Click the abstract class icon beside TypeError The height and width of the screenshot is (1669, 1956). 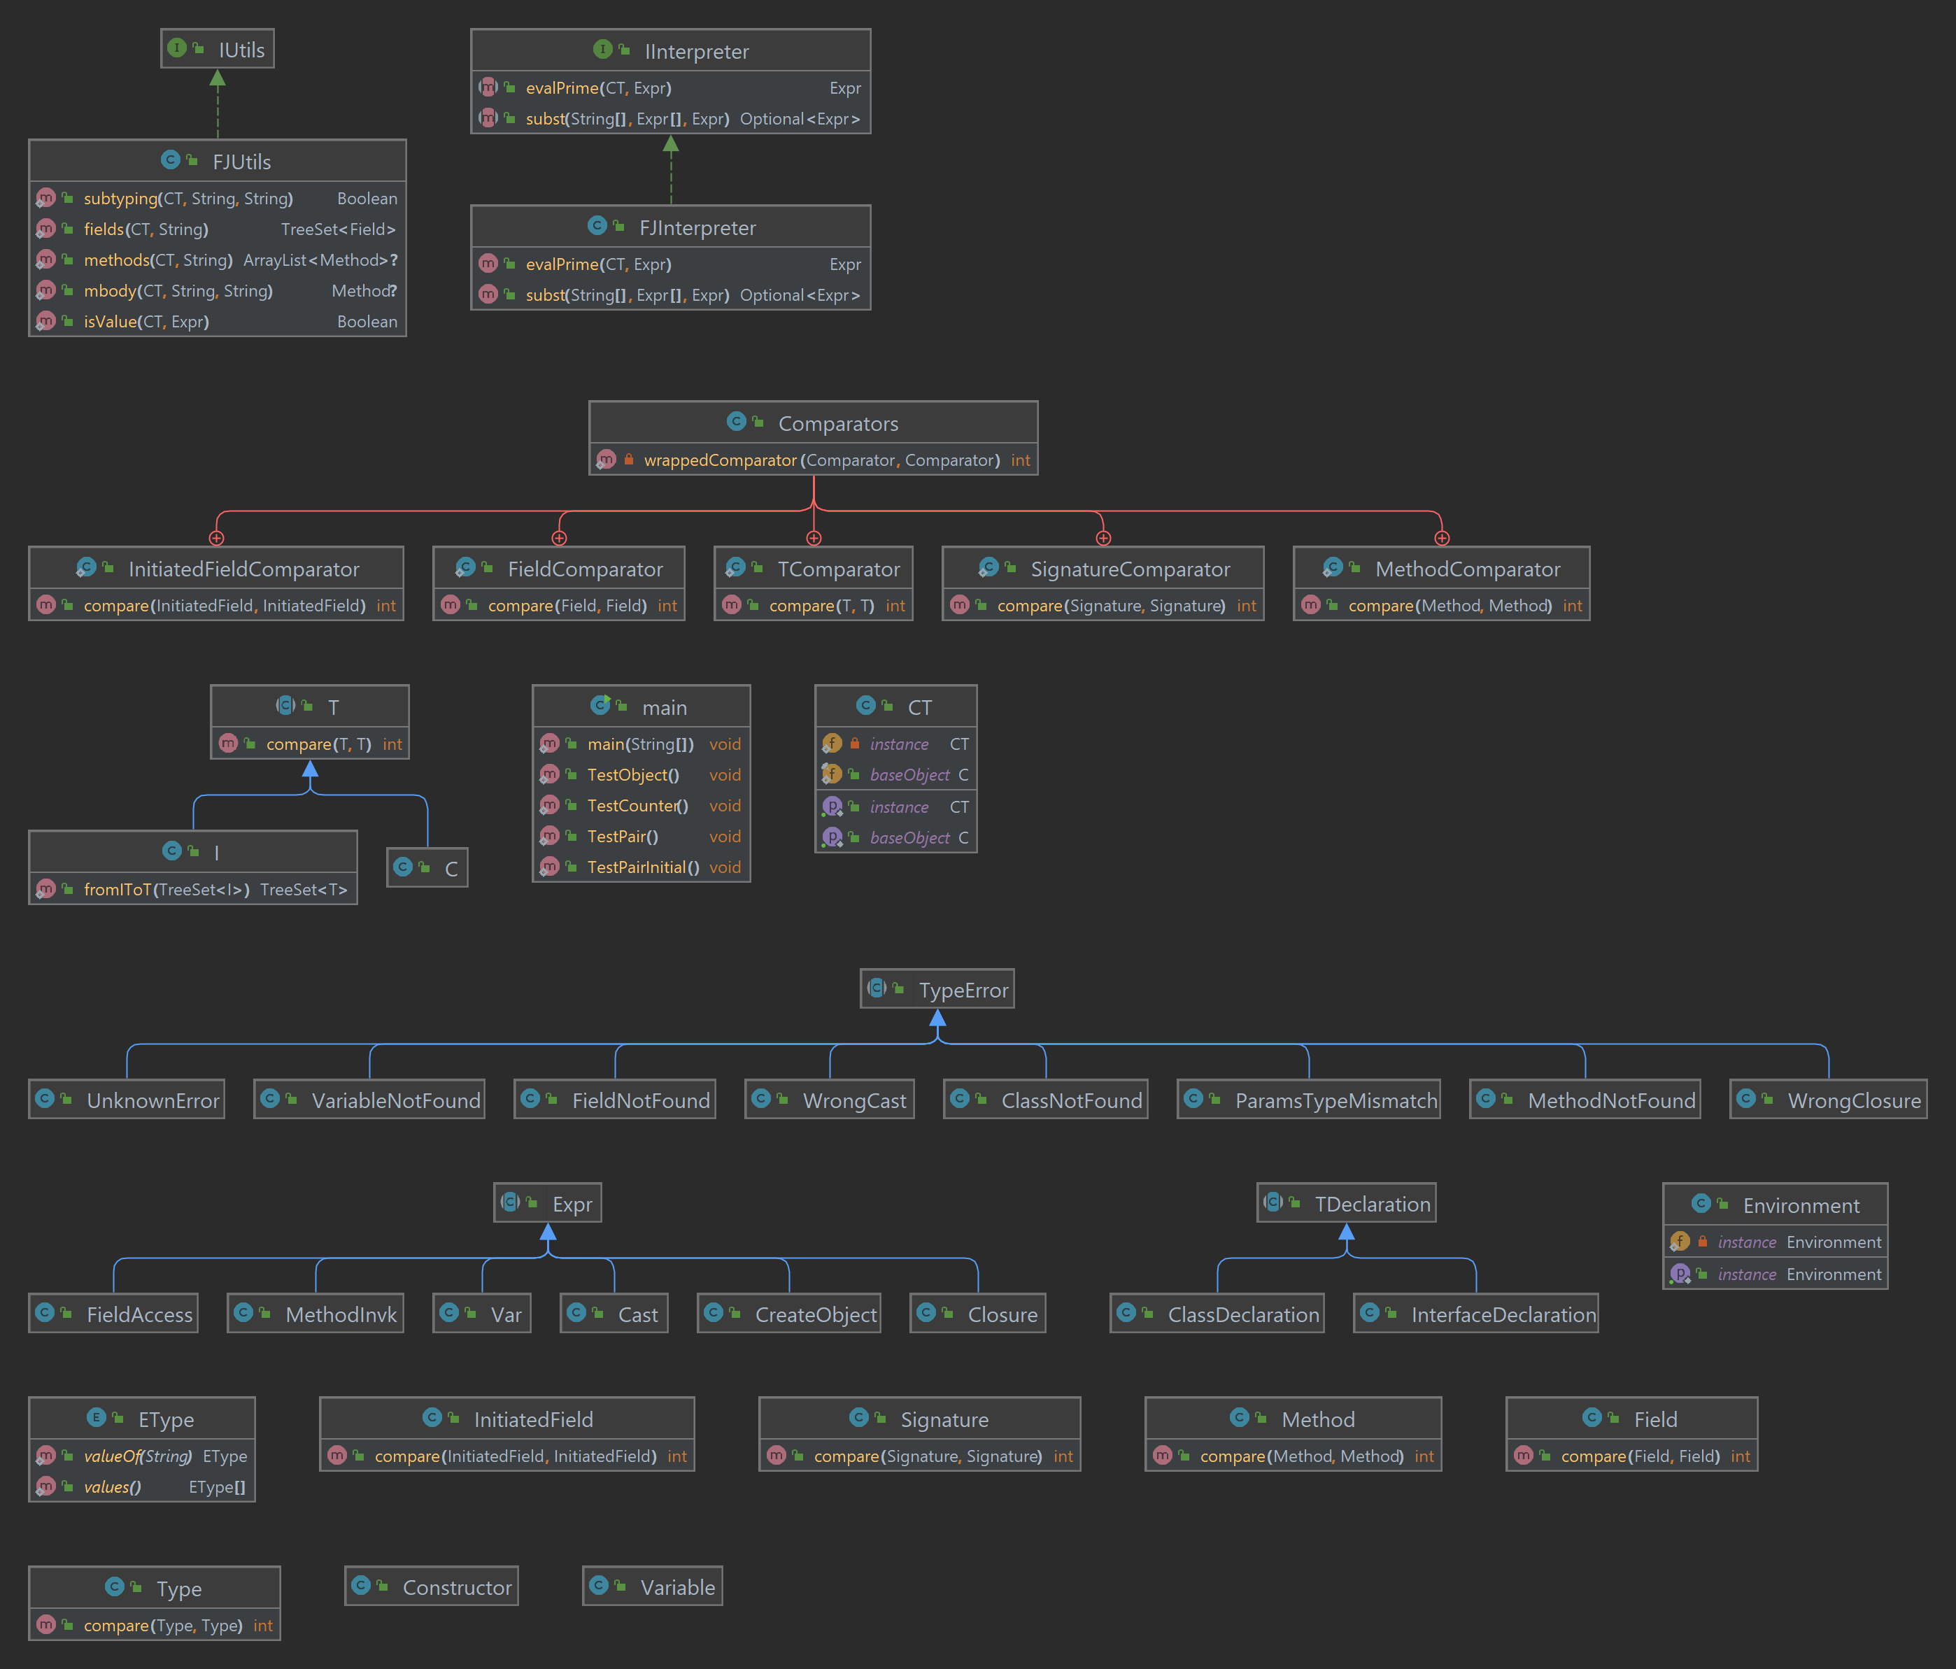click(x=877, y=988)
